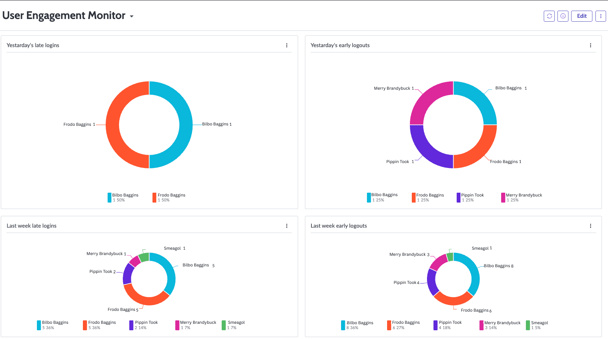Image resolution: width=608 pixels, height=339 pixels.
Task: Open Last week late logins panel menu
Action: click(x=287, y=226)
